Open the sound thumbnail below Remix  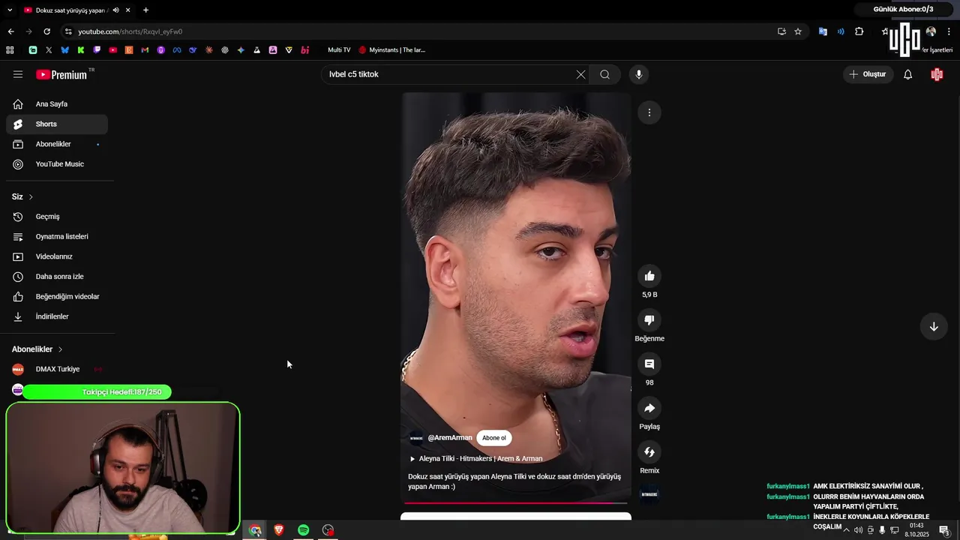coord(649,493)
